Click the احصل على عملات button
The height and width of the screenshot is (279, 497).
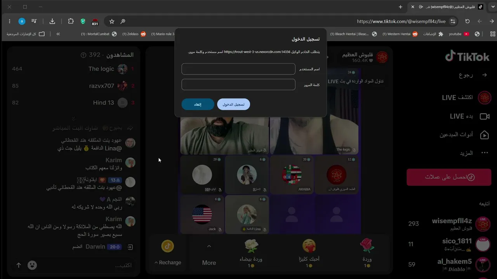(449, 177)
